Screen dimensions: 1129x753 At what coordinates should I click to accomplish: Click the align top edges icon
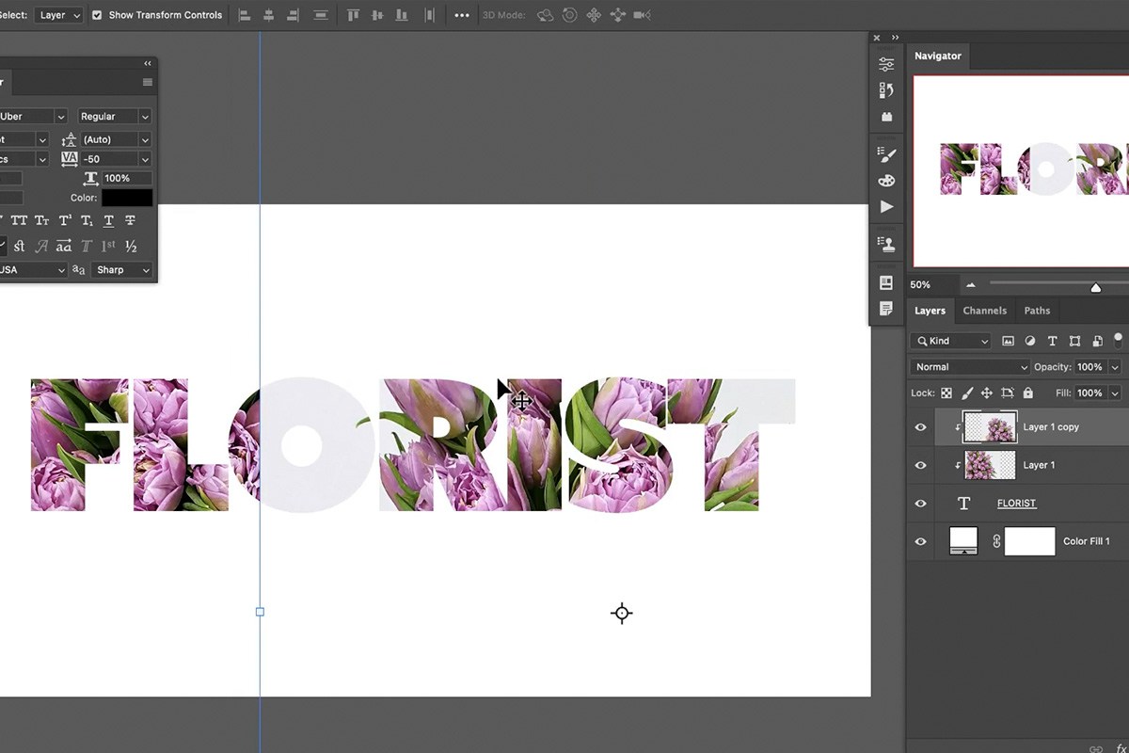pos(354,15)
